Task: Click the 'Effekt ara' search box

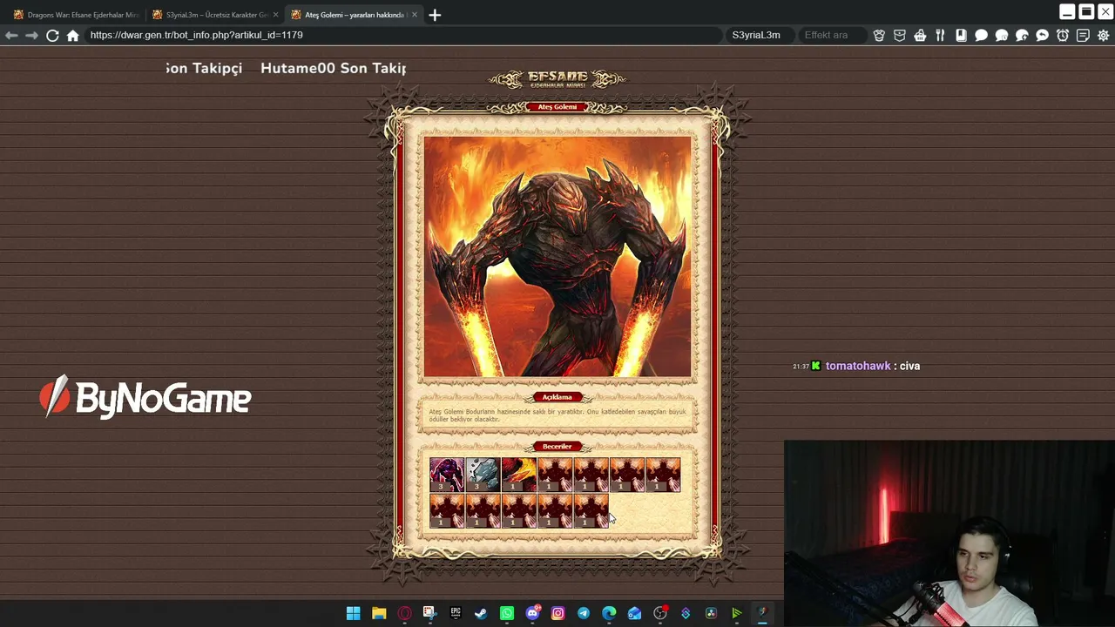Action: click(831, 35)
